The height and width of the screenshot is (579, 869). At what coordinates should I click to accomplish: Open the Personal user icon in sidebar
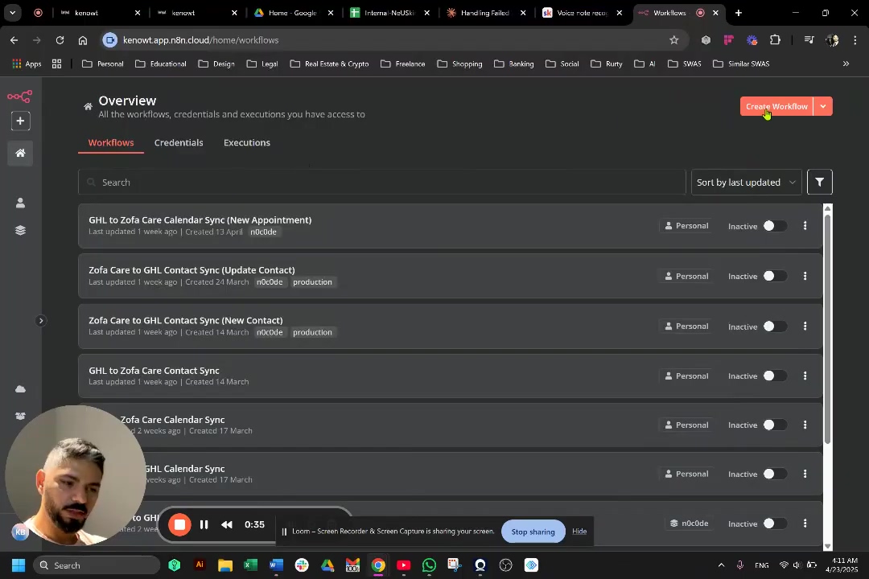(20, 203)
